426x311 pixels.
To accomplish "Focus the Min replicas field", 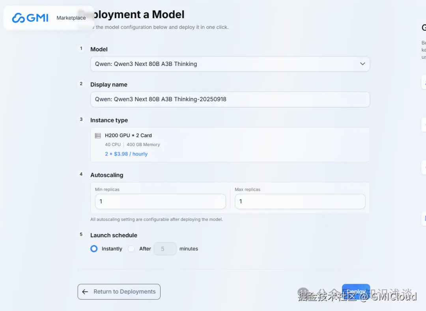I will click(160, 201).
